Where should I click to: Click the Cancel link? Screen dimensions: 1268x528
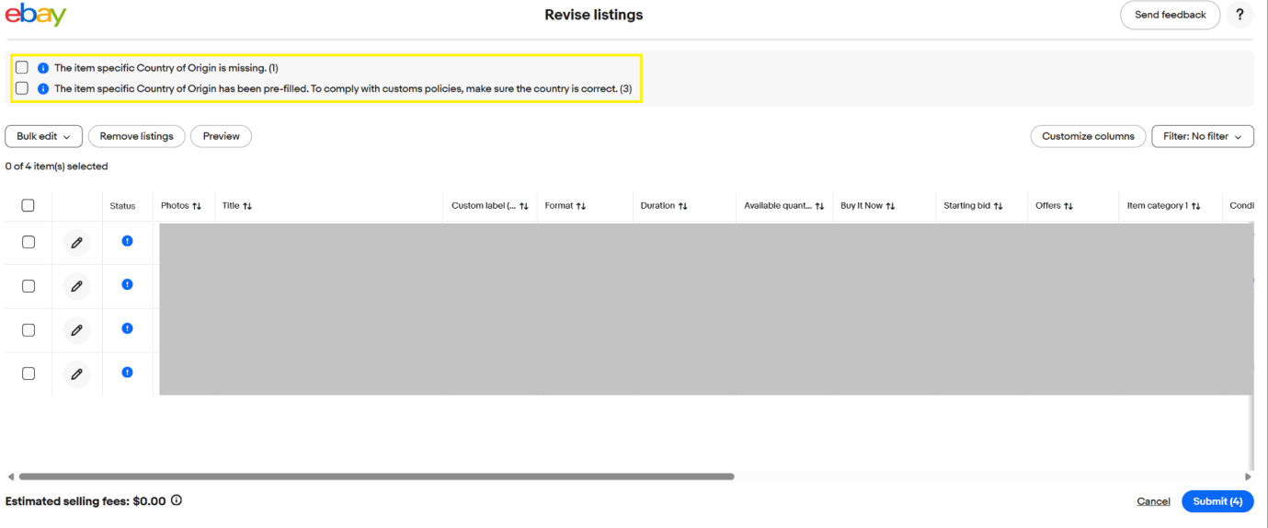1153,501
